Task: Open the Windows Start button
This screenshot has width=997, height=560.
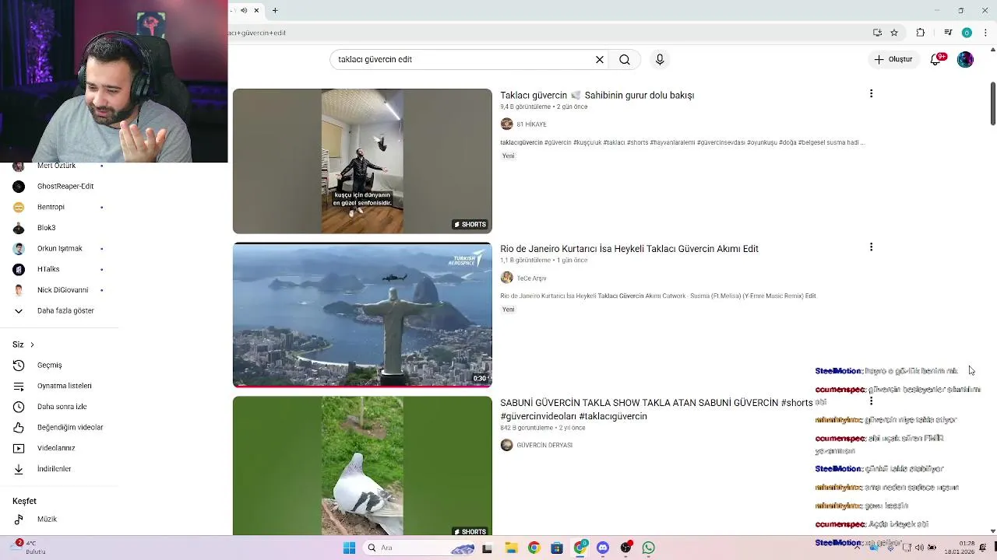Action: coord(349,548)
